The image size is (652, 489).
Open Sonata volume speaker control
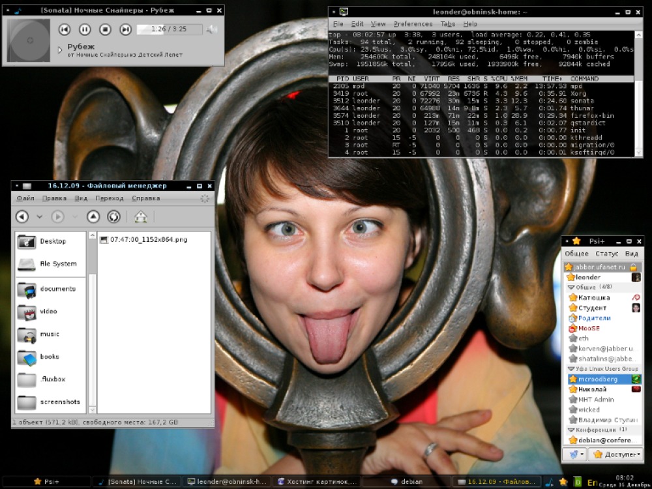pos(212,29)
